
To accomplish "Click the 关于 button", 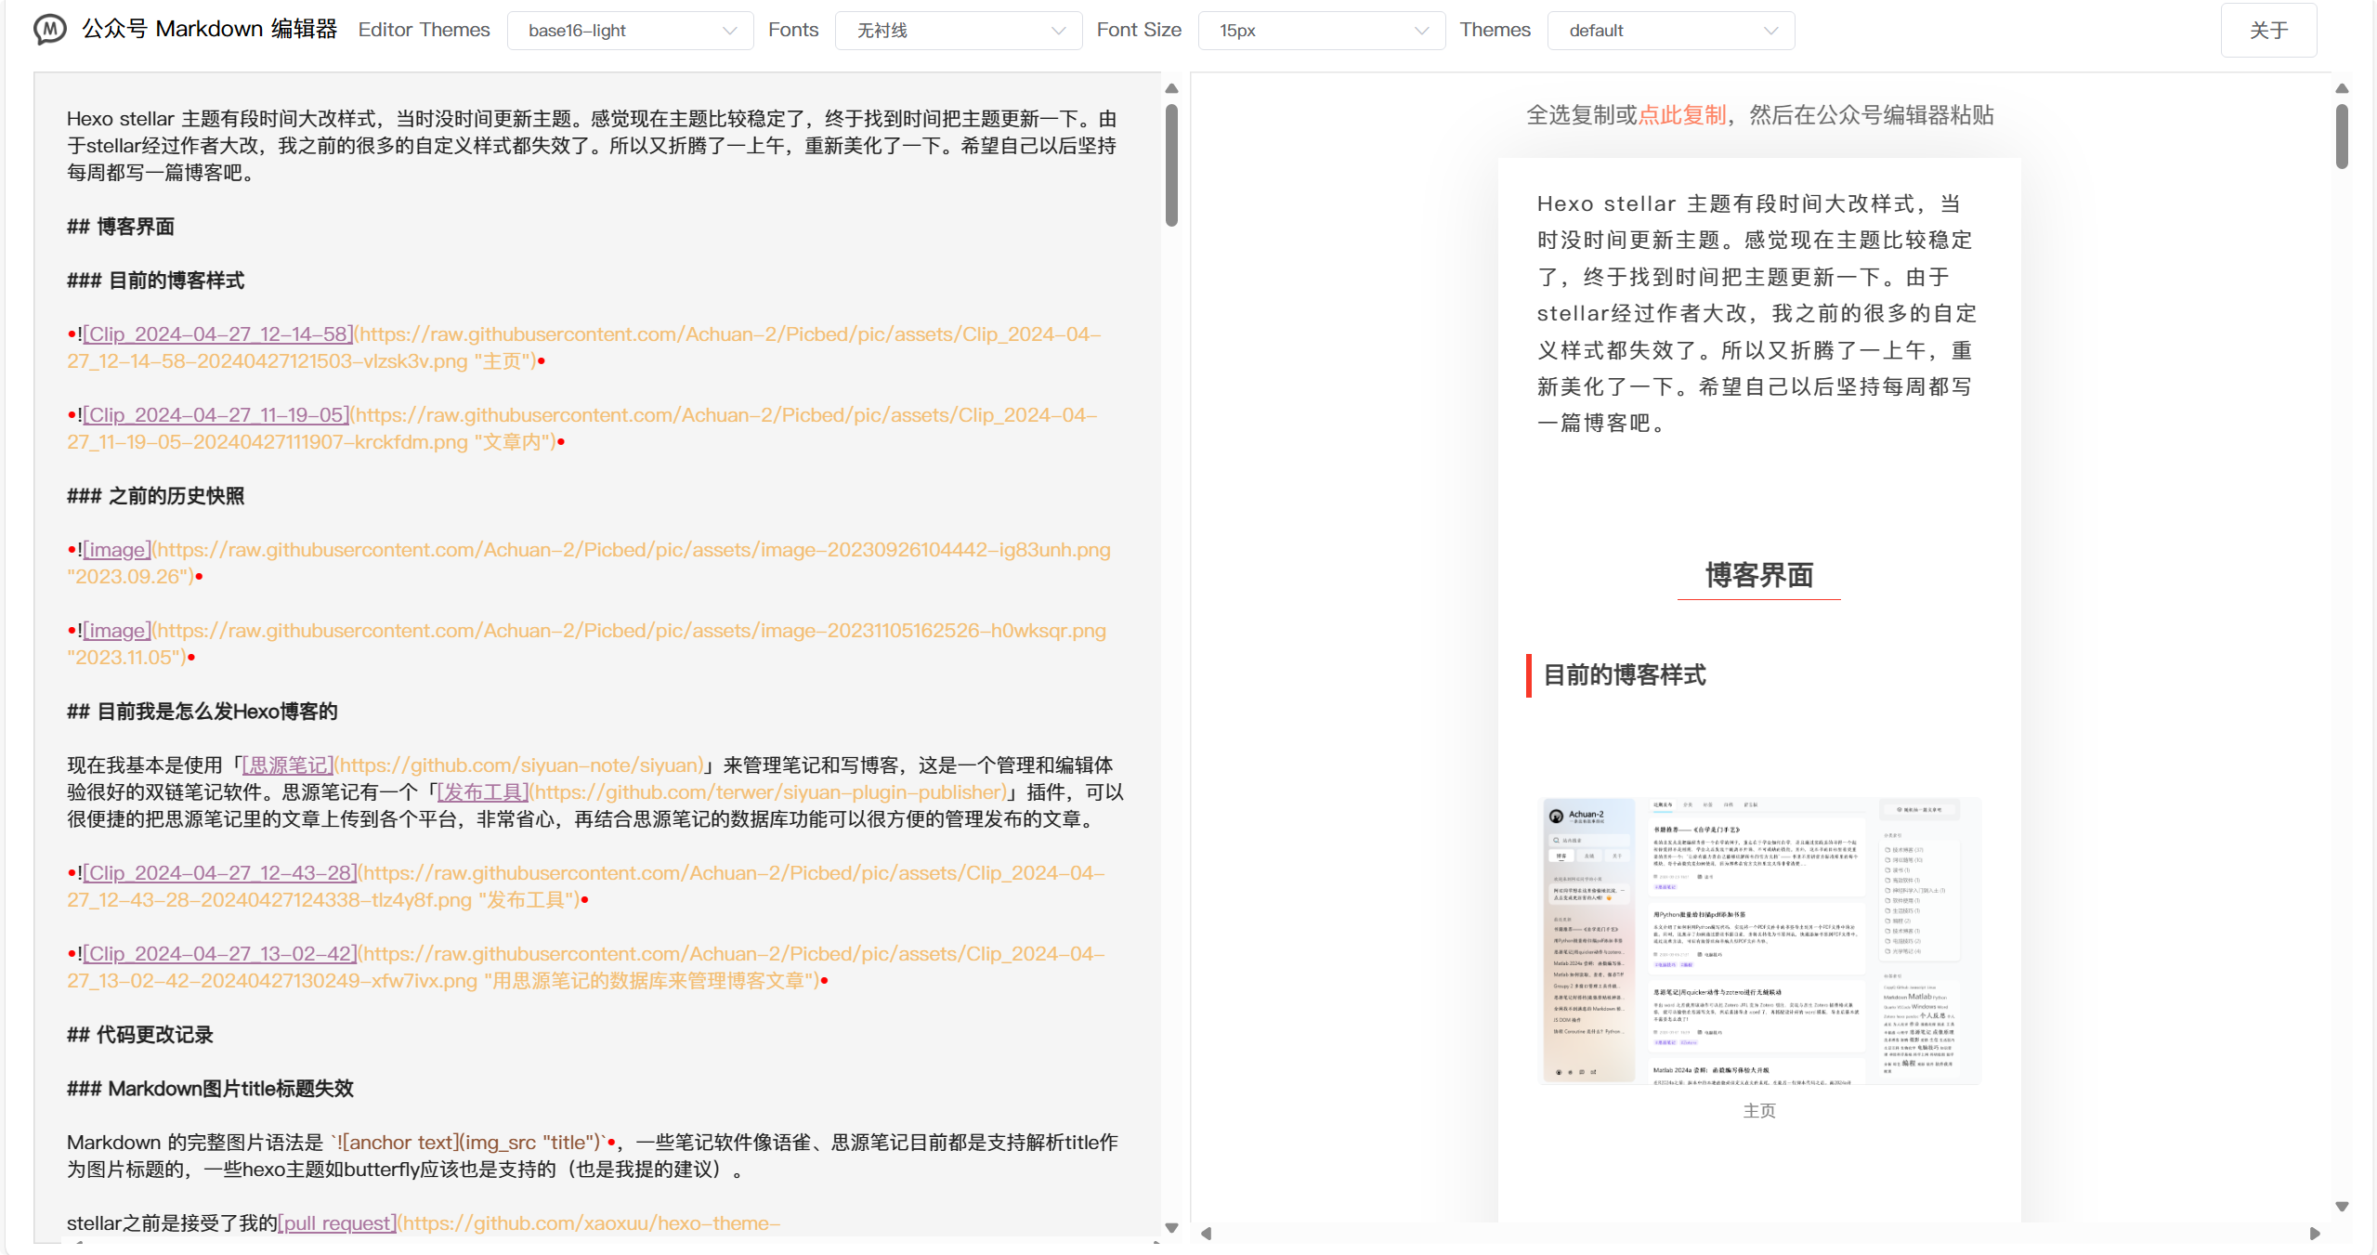I will [x=2267, y=31].
